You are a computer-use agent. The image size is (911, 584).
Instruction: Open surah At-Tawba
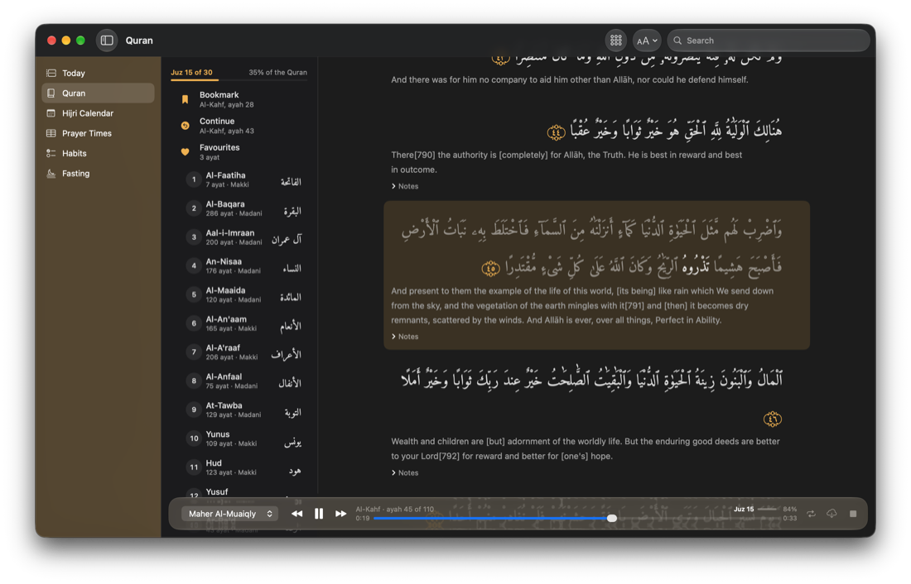point(243,409)
